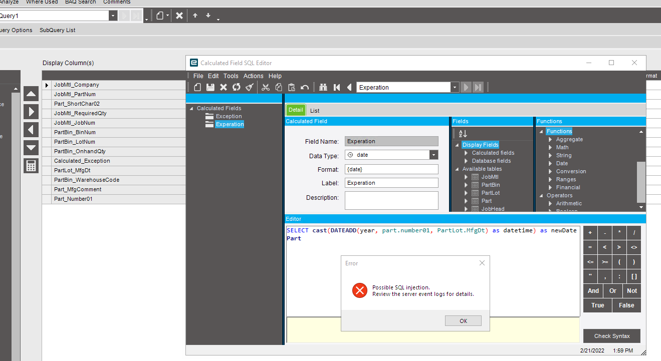This screenshot has width=661, height=361.
Task: Select Calculated_Exception in Display Columns list
Action: pyautogui.click(x=114, y=161)
